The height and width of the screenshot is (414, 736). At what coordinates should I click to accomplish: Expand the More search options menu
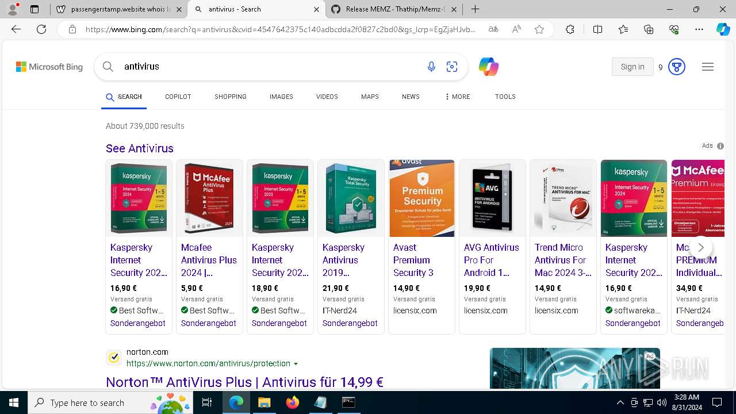click(458, 97)
